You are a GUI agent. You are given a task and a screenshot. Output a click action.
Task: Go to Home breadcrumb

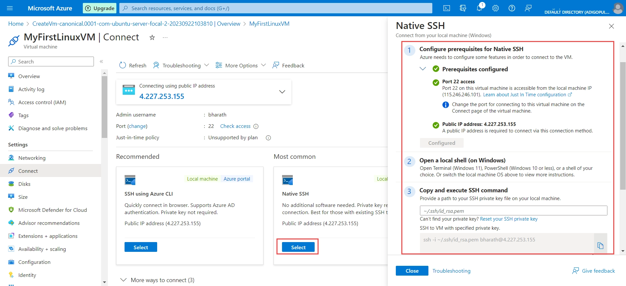(16, 24)
